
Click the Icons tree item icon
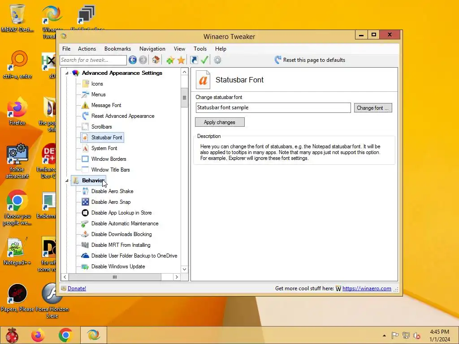pos(85,84)
